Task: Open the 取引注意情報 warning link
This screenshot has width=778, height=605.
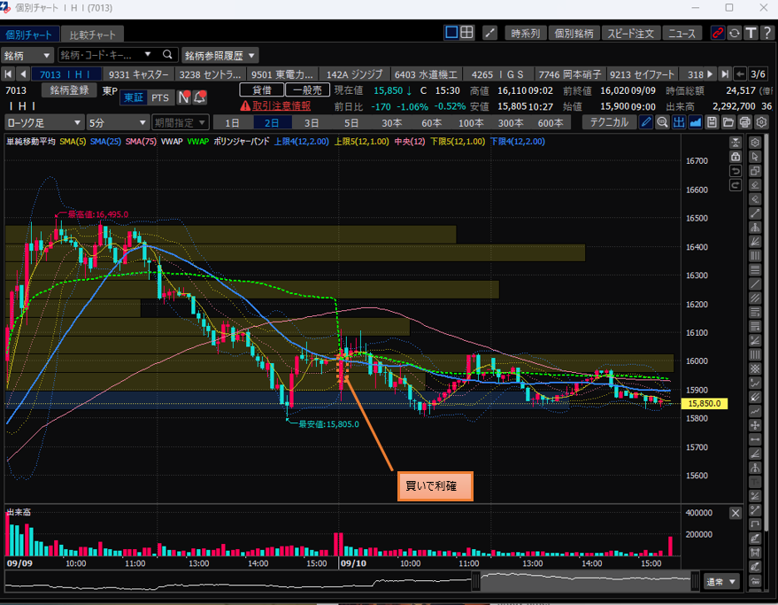Action: coord(275,105)
